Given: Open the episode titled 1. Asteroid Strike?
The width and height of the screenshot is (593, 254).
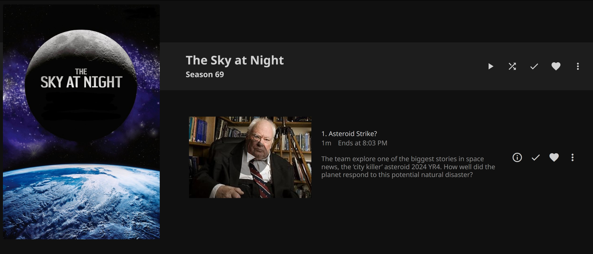Looking at the screenshot, I should [x=349, y=134].
